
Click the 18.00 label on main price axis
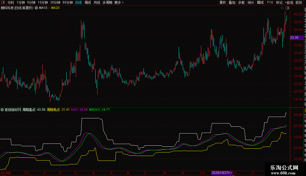click(298, 99)
